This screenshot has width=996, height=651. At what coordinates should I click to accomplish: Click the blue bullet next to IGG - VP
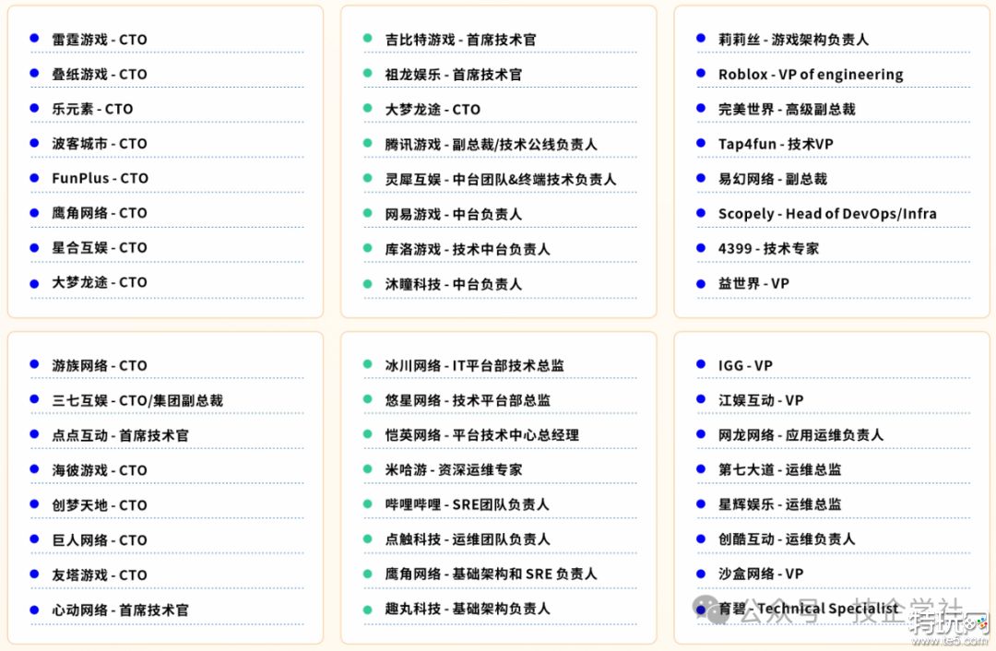click(701, 365)
